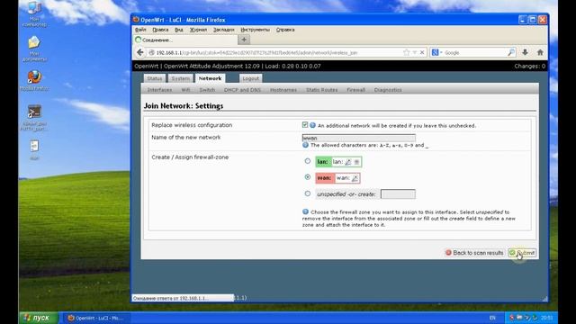576x324 pixels.
Task: Click the language indicator EN in tray
Action: (492, 318)
